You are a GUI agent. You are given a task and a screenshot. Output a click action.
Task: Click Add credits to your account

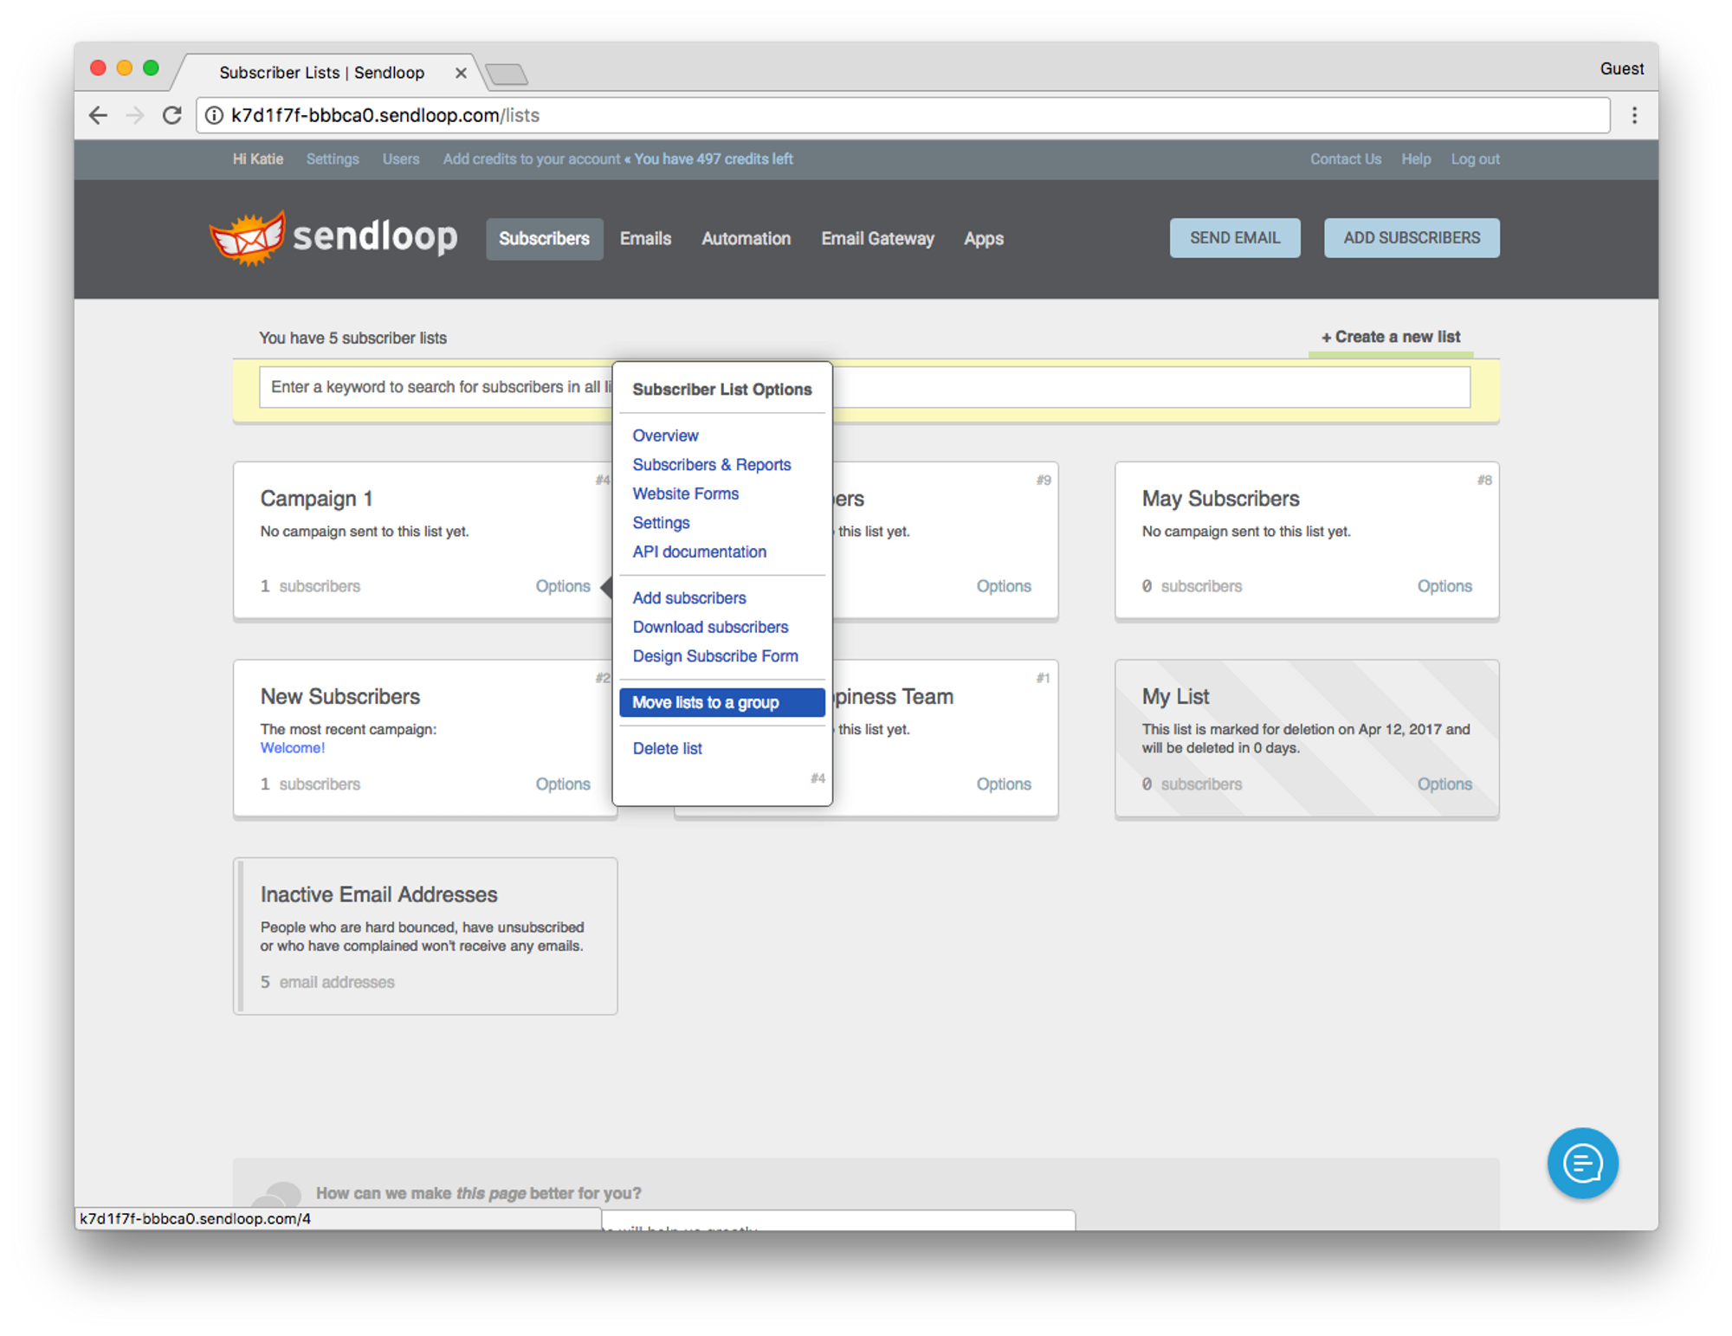pos(531,159)
